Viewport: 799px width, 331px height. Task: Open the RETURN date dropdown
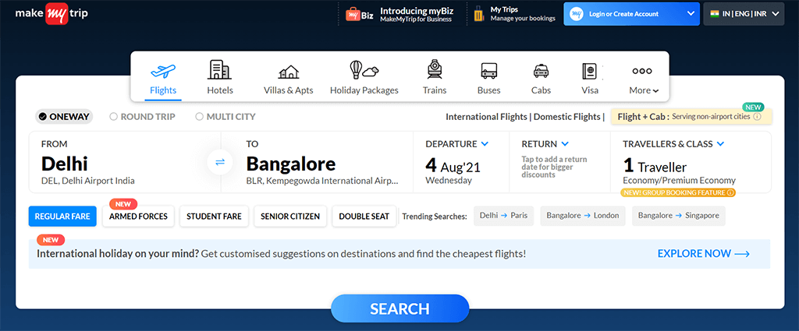(565, 144)
